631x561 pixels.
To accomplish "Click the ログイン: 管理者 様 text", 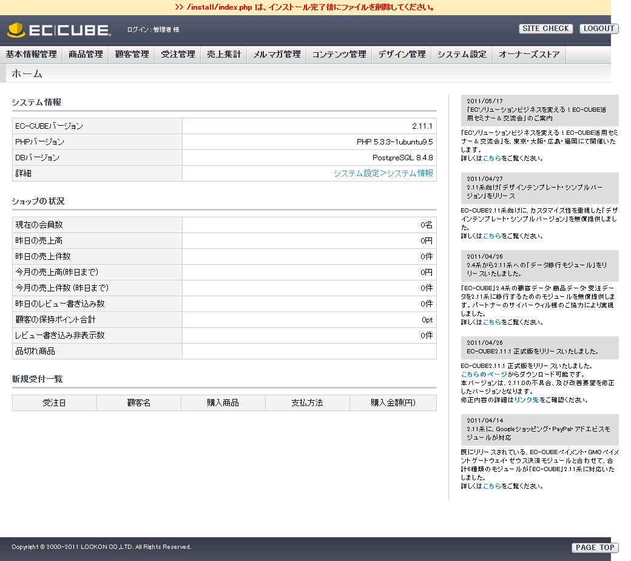I will [153, 29].
